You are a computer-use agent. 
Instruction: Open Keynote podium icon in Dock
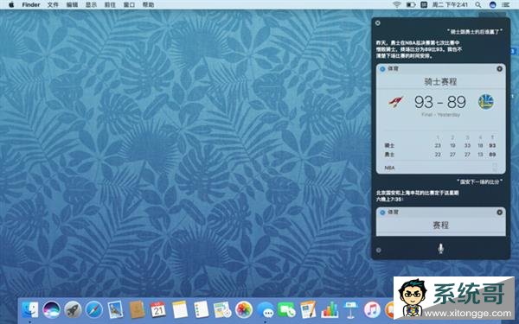pyautogui.click(x=350, y=310)
